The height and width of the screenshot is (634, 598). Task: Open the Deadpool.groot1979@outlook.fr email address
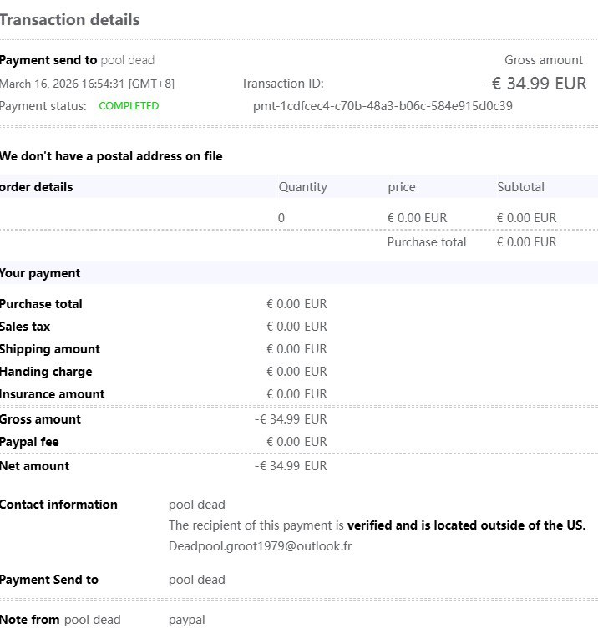268,546
